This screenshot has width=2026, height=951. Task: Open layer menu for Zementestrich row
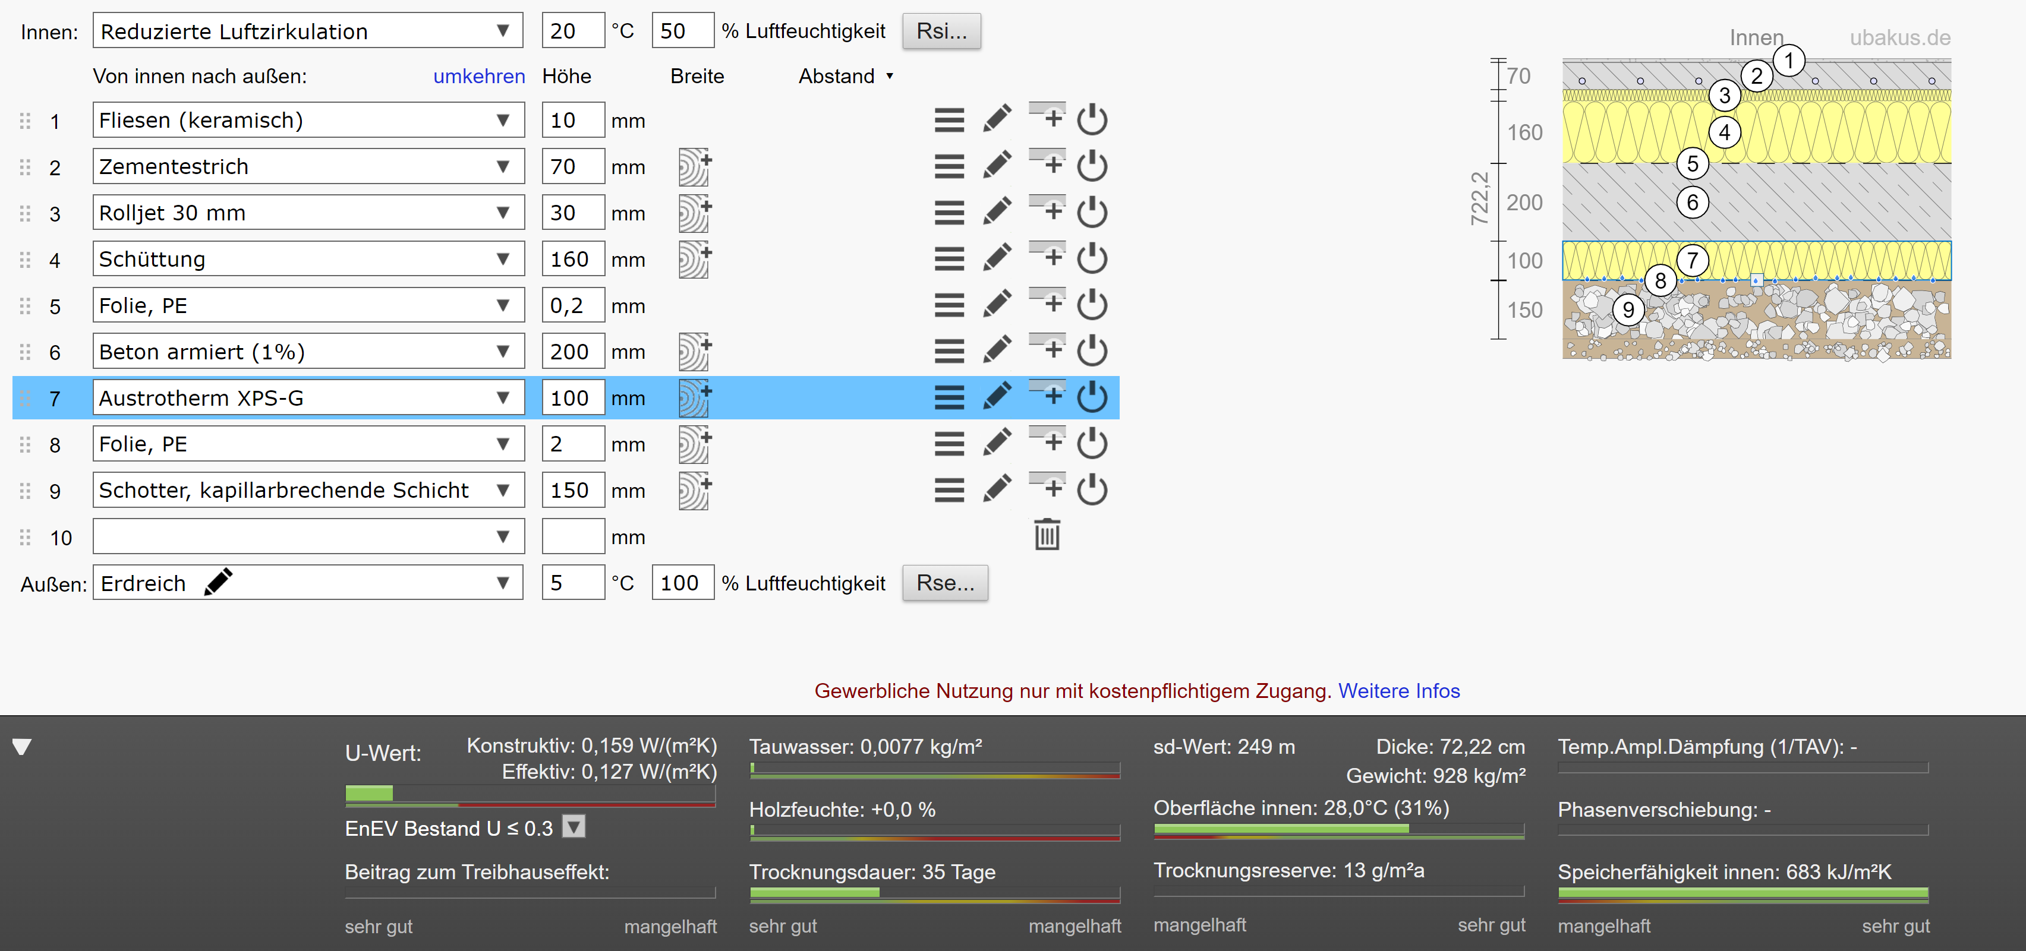pos(949,167)
